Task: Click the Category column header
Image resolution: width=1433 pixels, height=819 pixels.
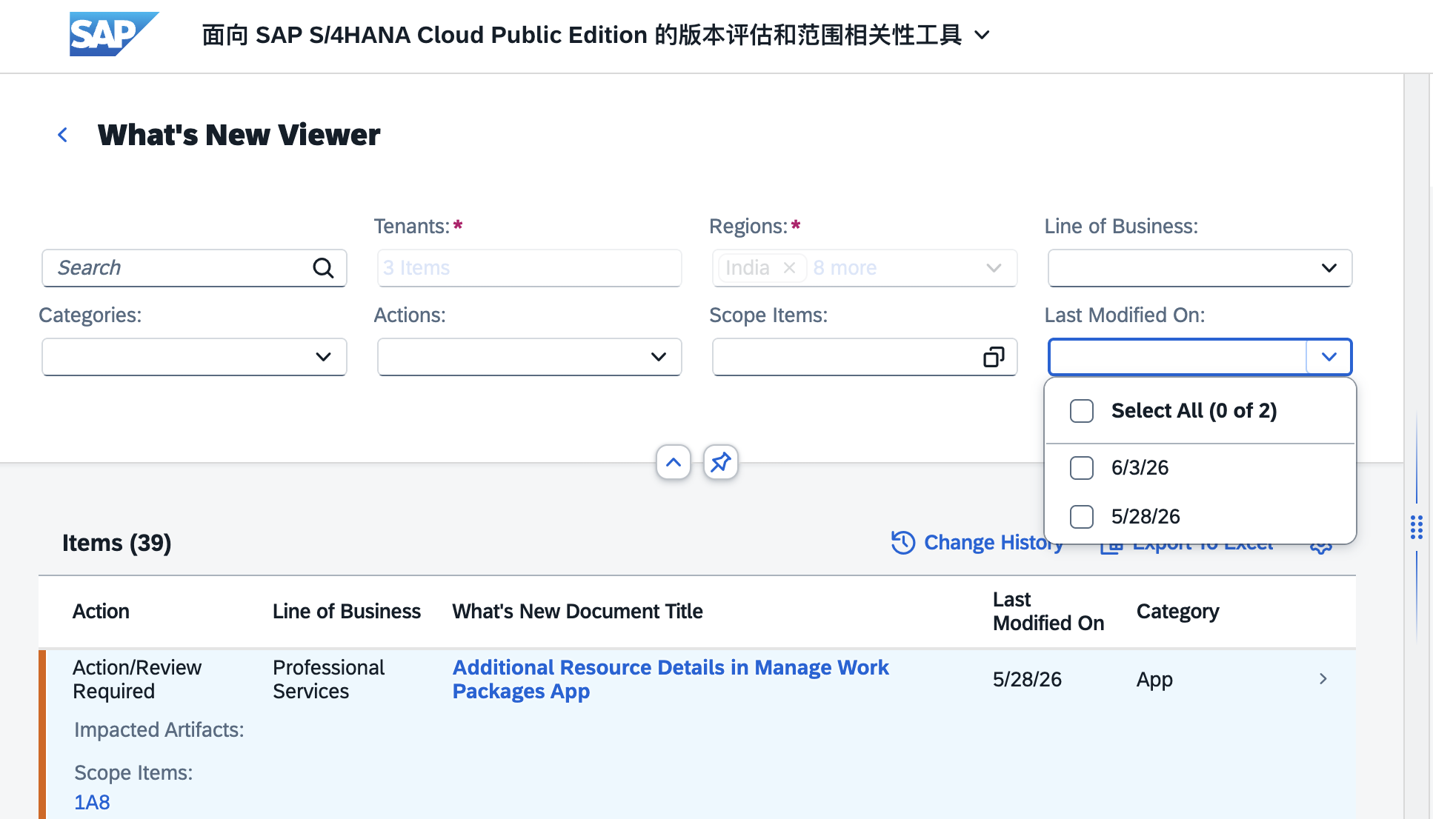Action: pyautogui.click(x=1178, y=612)
